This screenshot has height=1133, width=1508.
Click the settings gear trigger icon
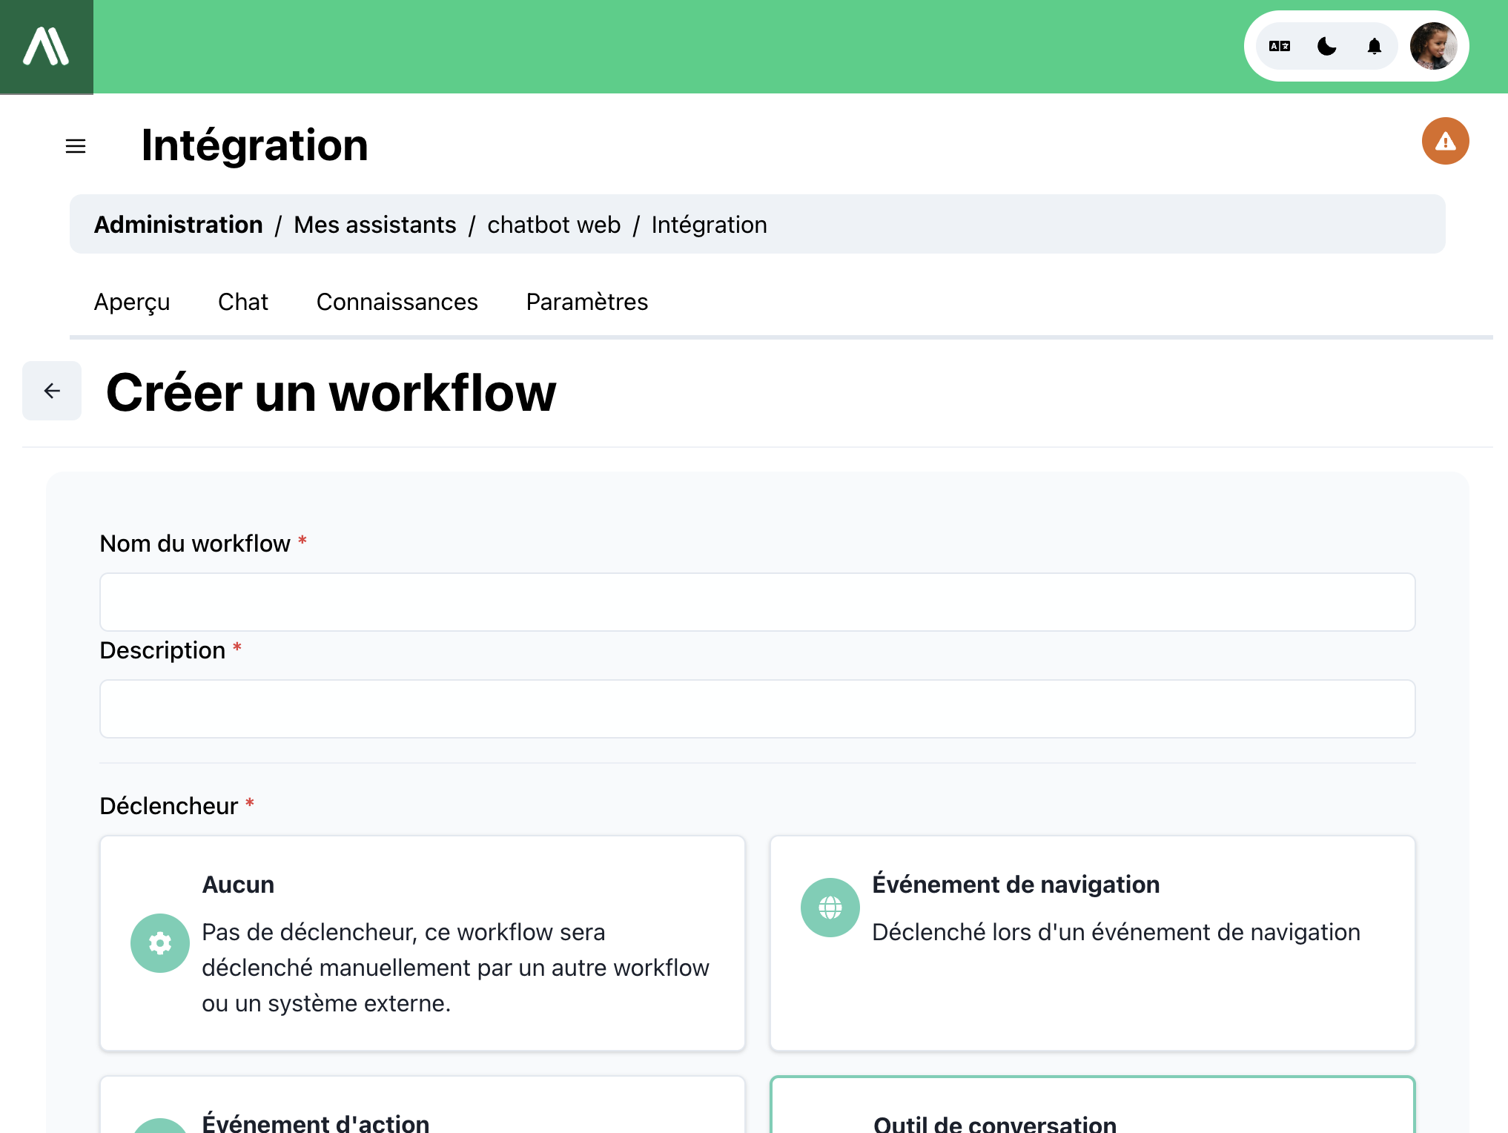tap(159, 942)
